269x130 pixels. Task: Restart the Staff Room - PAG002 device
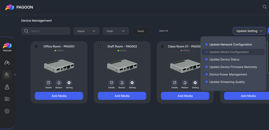122,83
